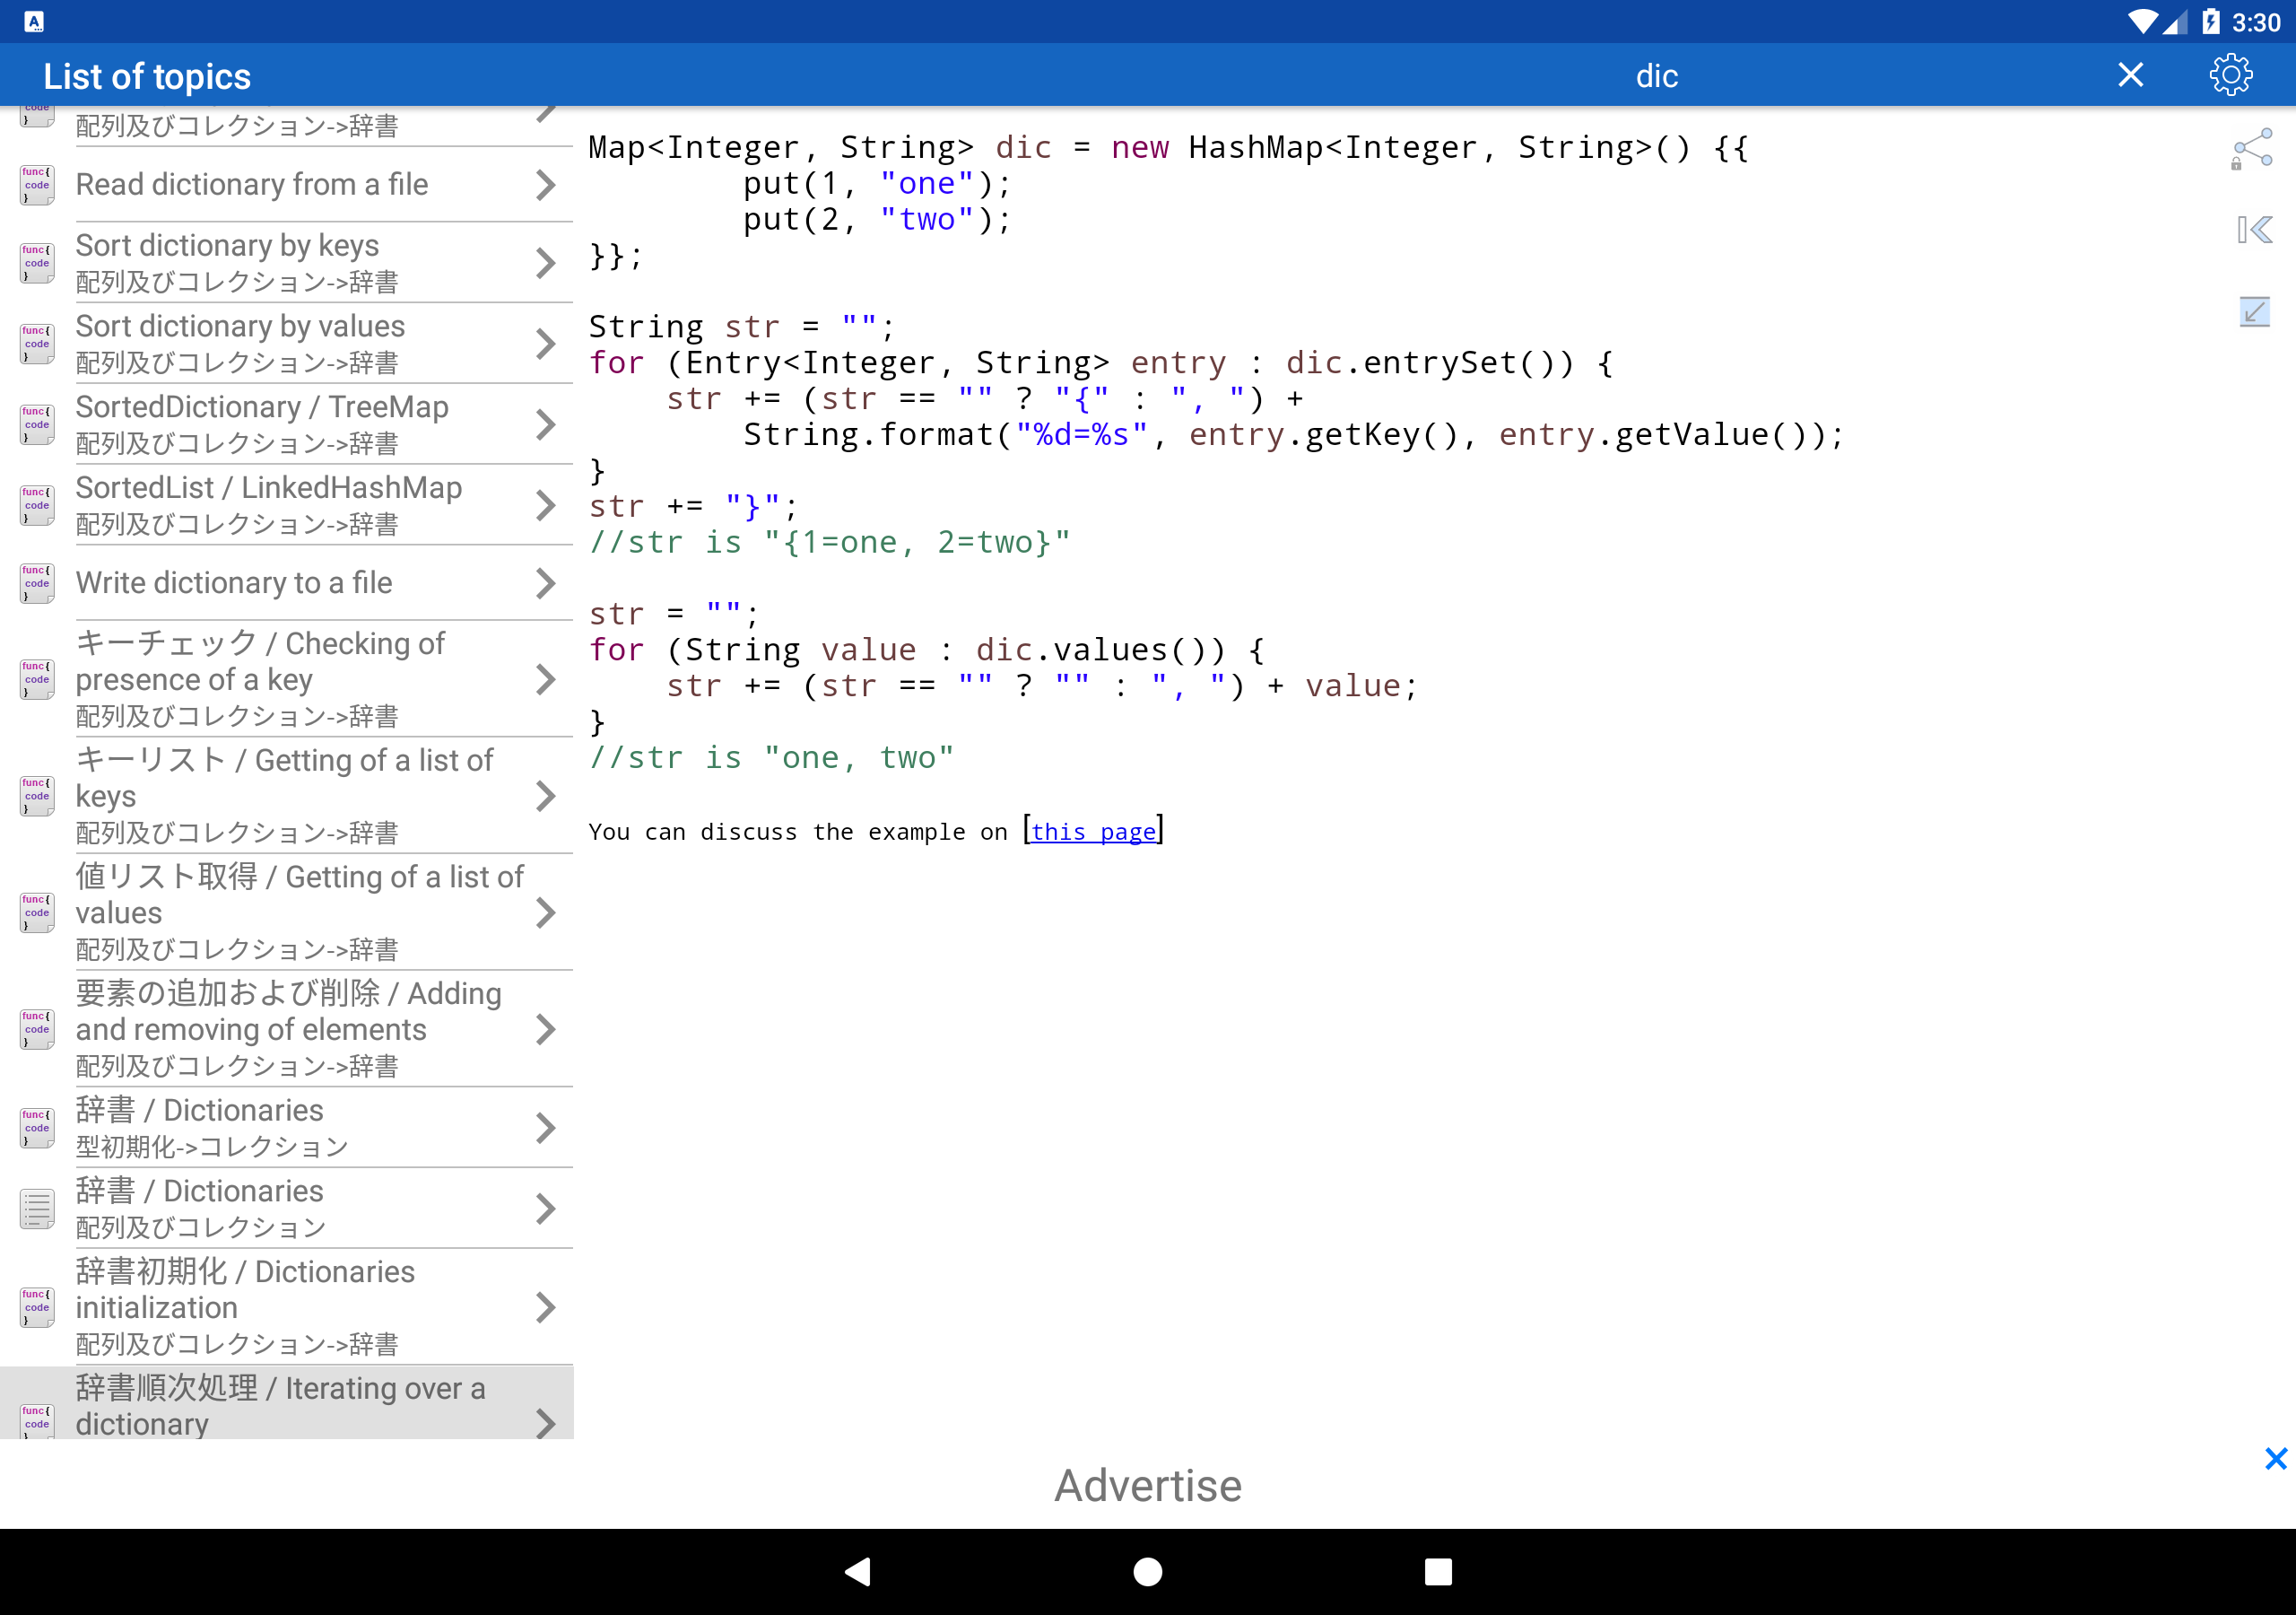
Task: Open Dictionaries initialization topic
Action: (287, 1307)
